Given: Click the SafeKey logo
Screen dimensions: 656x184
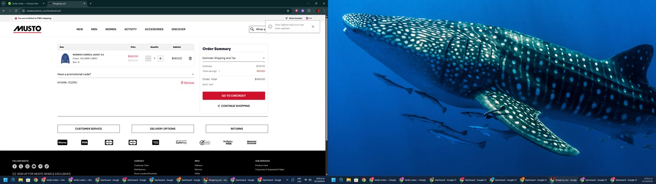Looking at the screenshot, I should (x=181, y=143).
